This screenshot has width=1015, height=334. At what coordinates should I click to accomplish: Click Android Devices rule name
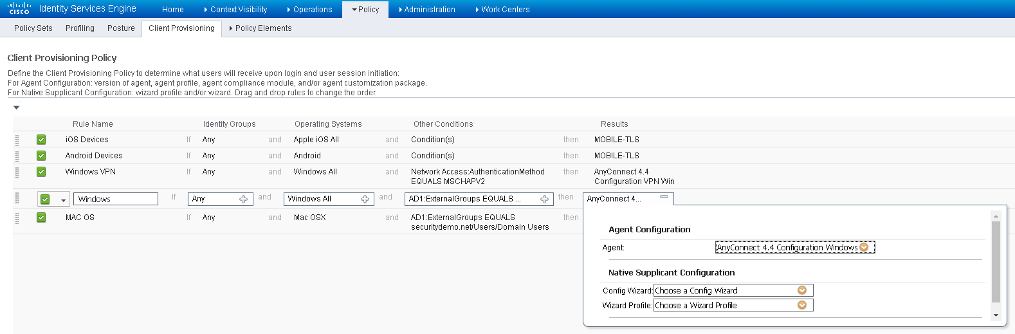(x=94, y=156)
